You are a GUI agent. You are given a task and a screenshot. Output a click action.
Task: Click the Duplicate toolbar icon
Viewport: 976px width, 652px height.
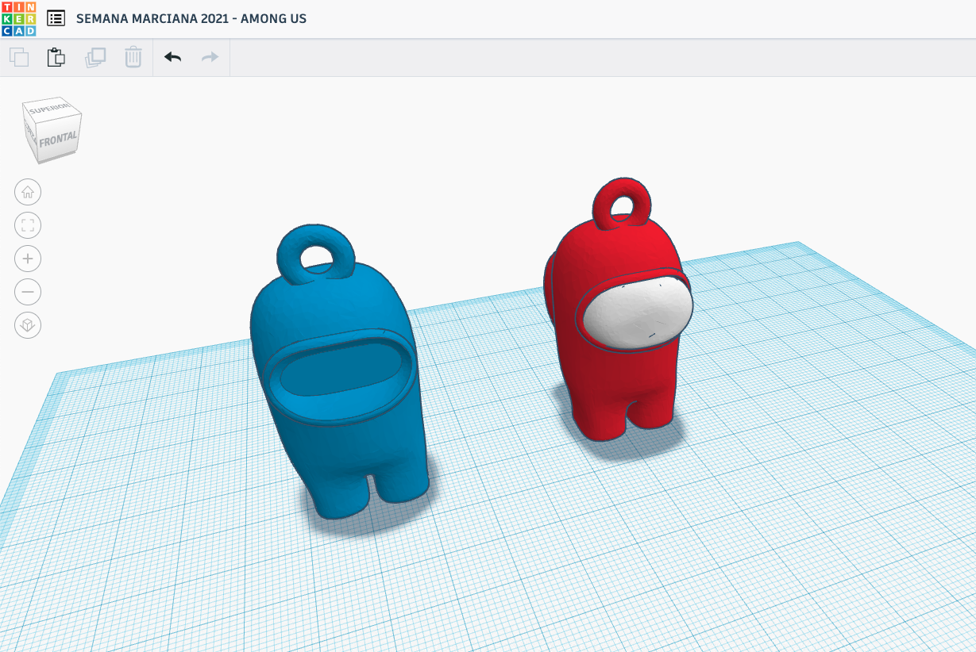coord(95,57)
